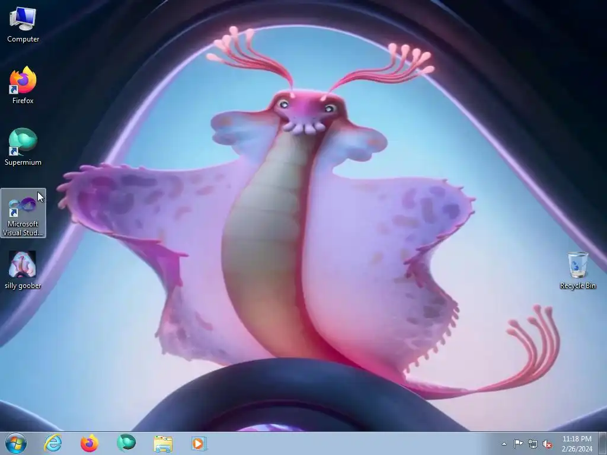Screen dimensions: 607x455
Task: Open the taskbar clock showing 11:18 PM
Action: (577, 444)
